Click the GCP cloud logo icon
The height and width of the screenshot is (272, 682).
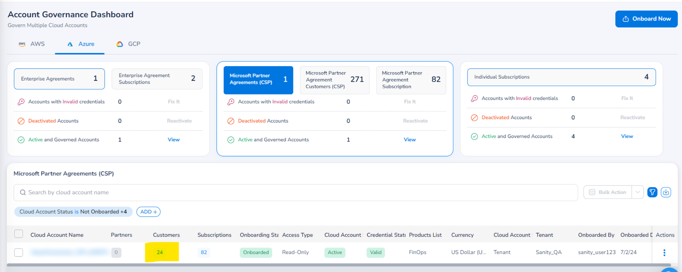point(120,44)
